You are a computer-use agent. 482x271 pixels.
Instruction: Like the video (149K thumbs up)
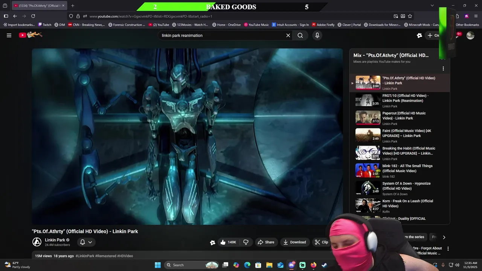pos(228,242)
